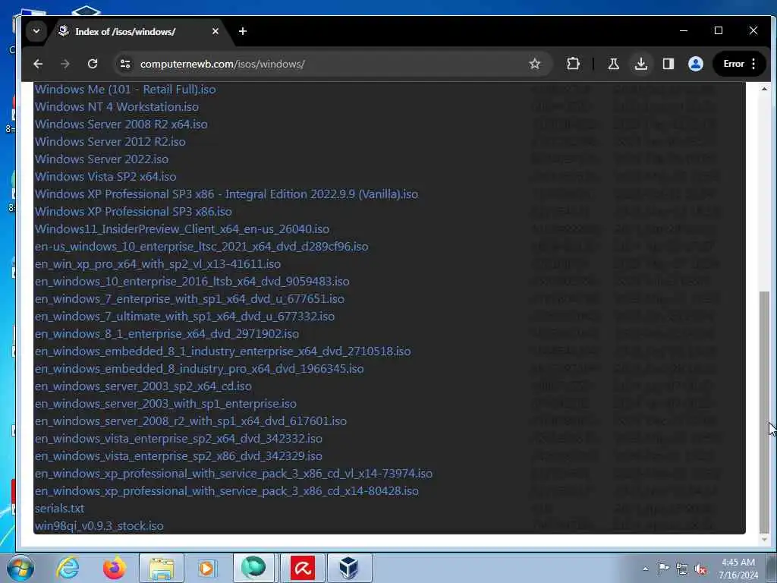
Task: Click Windows XP Professional SP3 x86.iso
Action: tap(134, 211)
